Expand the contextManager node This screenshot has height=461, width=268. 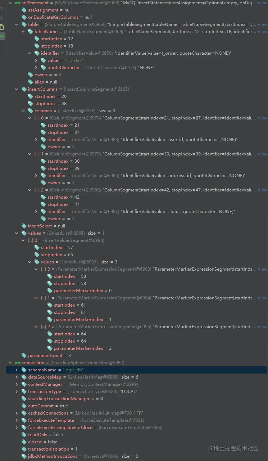[17, 384]
